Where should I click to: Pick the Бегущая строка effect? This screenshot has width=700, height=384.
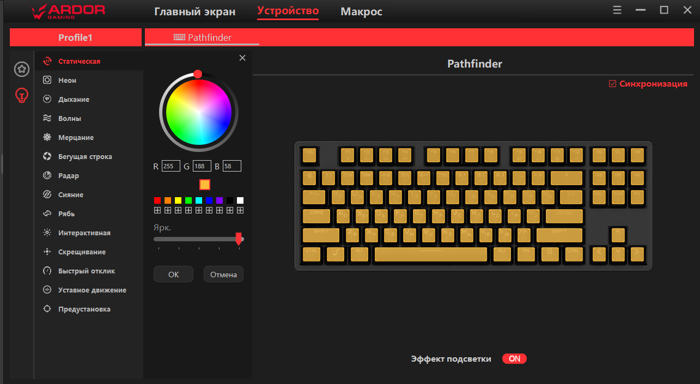tap(84, 156)
